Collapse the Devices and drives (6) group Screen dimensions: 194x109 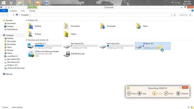26,40
